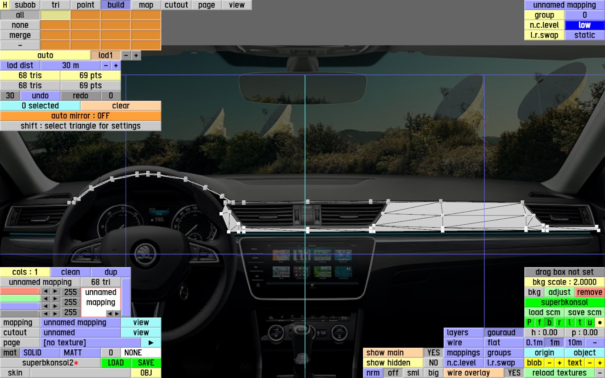This screenshot has width=605, height=378.
Task: Click the left arrow beside the green slider
Action: 45,299
